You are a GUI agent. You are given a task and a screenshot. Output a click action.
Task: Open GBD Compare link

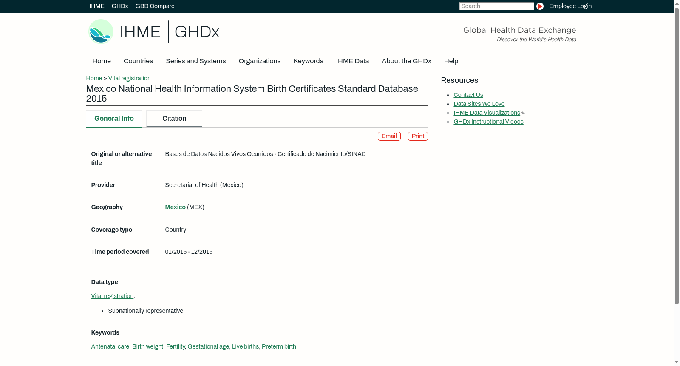pyautogui.click(x=155, y=6)
